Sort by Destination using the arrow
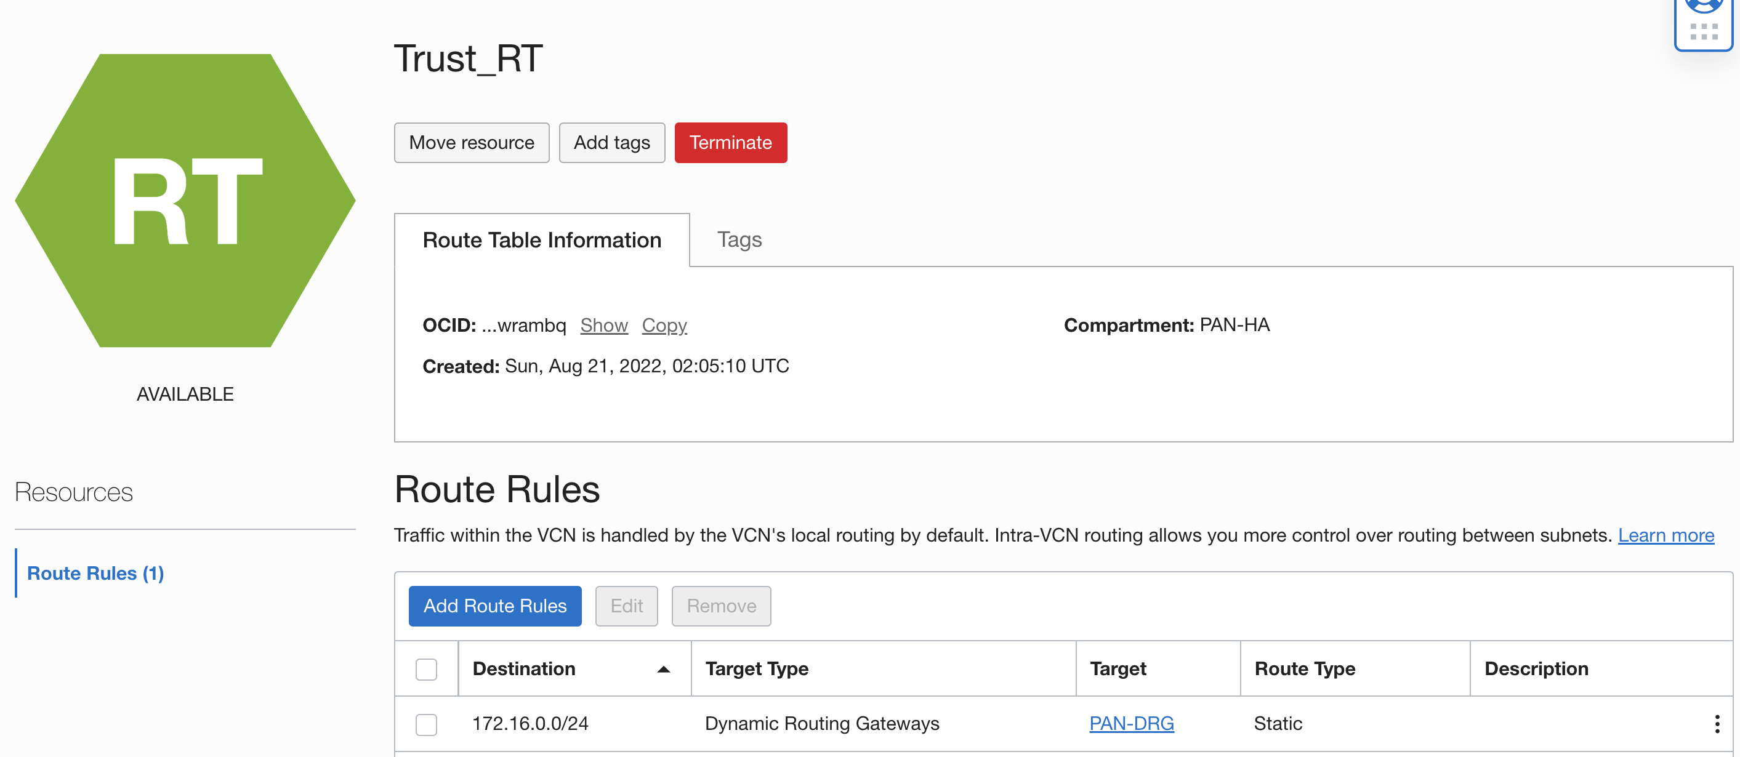 click(663, 668)
